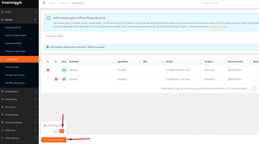Click the alfredo prueba filter field
This screenshot has width=259, height=144.
pyautogui.click(x=151, y=36)
